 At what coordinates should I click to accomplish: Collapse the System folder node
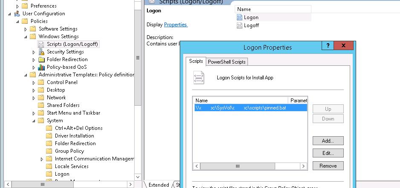[34, 121]
